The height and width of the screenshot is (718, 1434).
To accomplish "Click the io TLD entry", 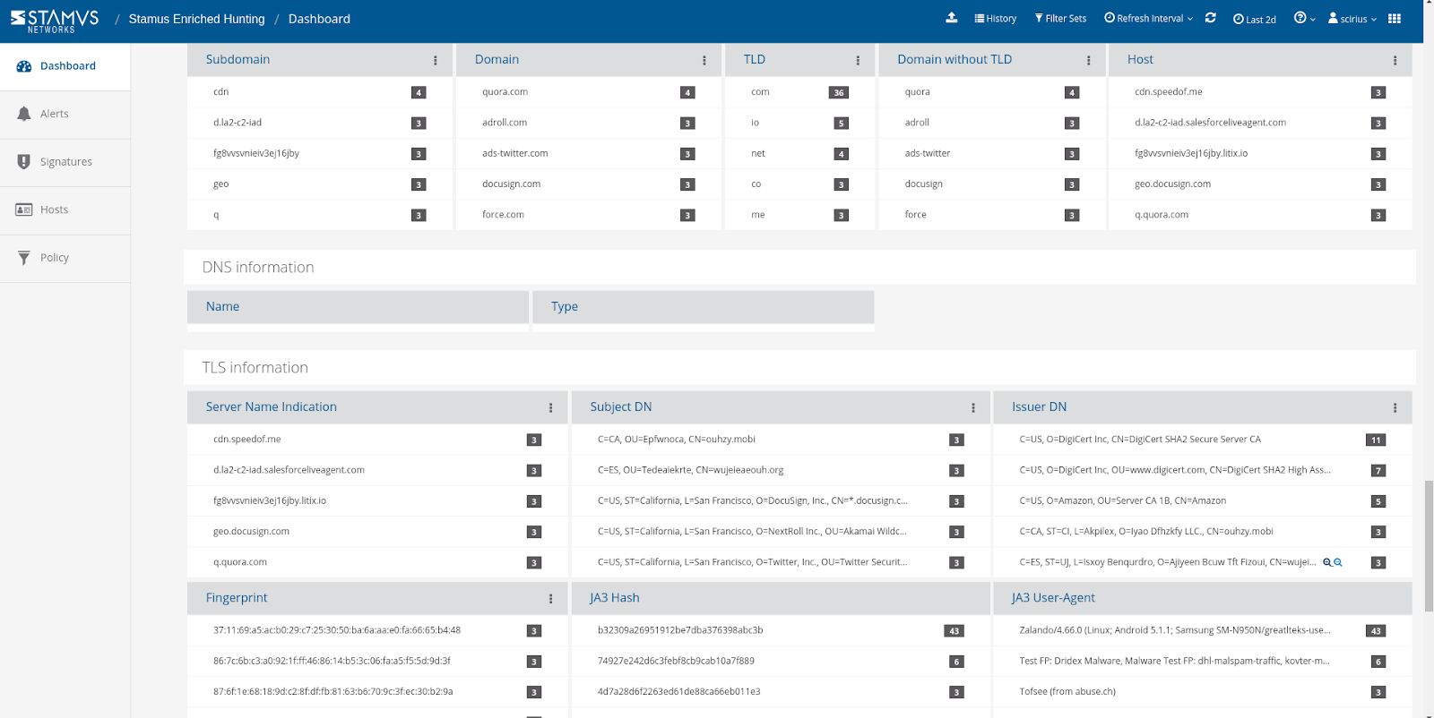I will click(755, 123).
